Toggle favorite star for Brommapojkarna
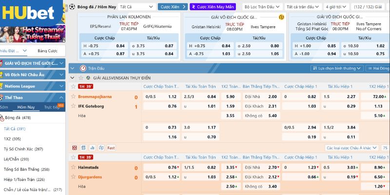This screenshot has height=195, width=390. click(73, 96)
